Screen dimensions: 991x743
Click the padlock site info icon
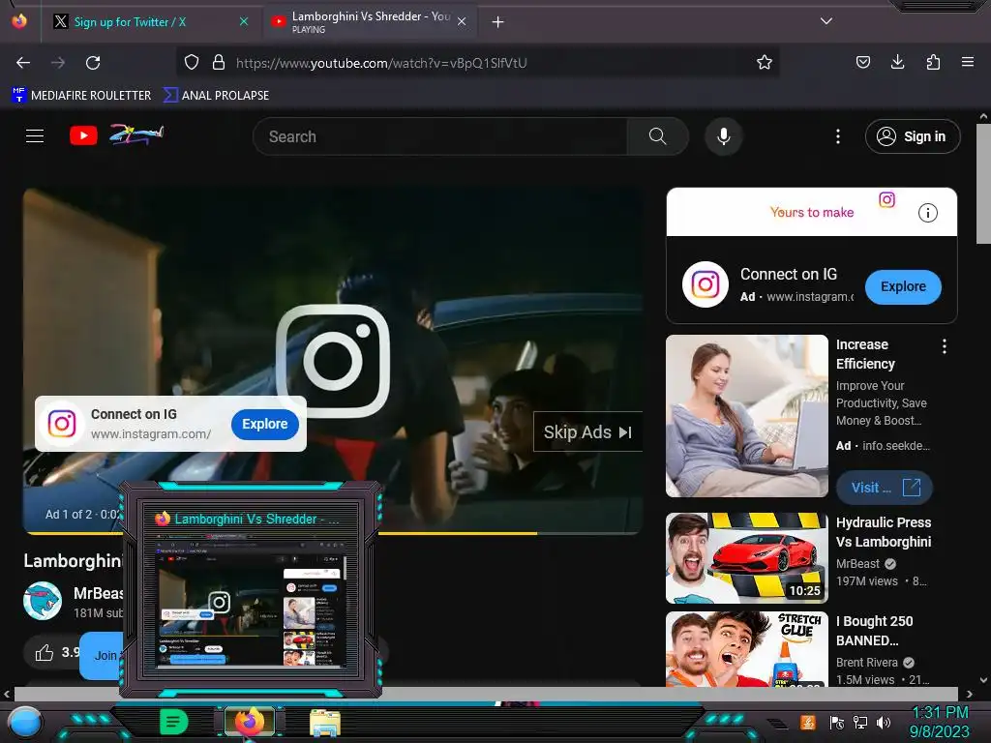click(x=219, y=62)
